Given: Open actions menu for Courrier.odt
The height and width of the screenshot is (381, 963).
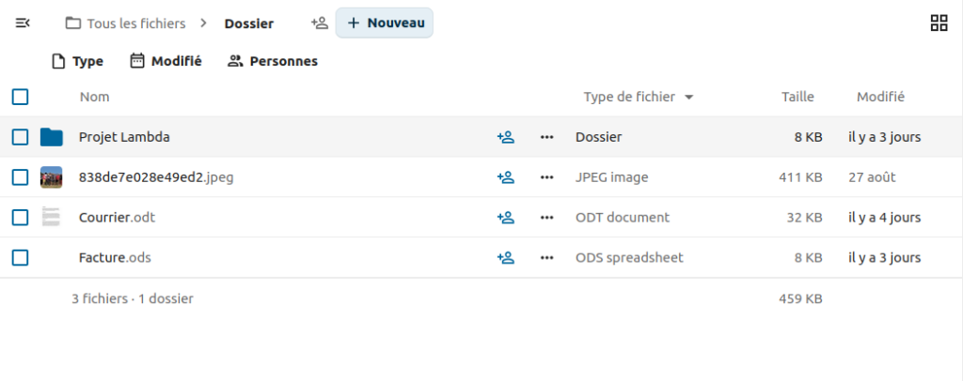Looking at the screenshot, I should pyautogui.click(x=546, y=218).
